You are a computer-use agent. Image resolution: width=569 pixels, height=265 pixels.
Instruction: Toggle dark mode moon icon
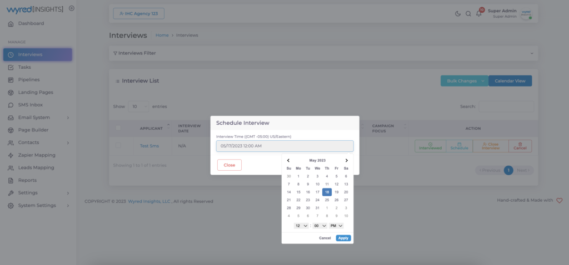(458, 14)
